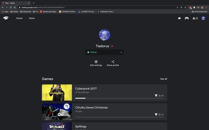The height and width of the screenshot is (130, 209).
Task: Click the Games section heading
Action: point(47,79)
